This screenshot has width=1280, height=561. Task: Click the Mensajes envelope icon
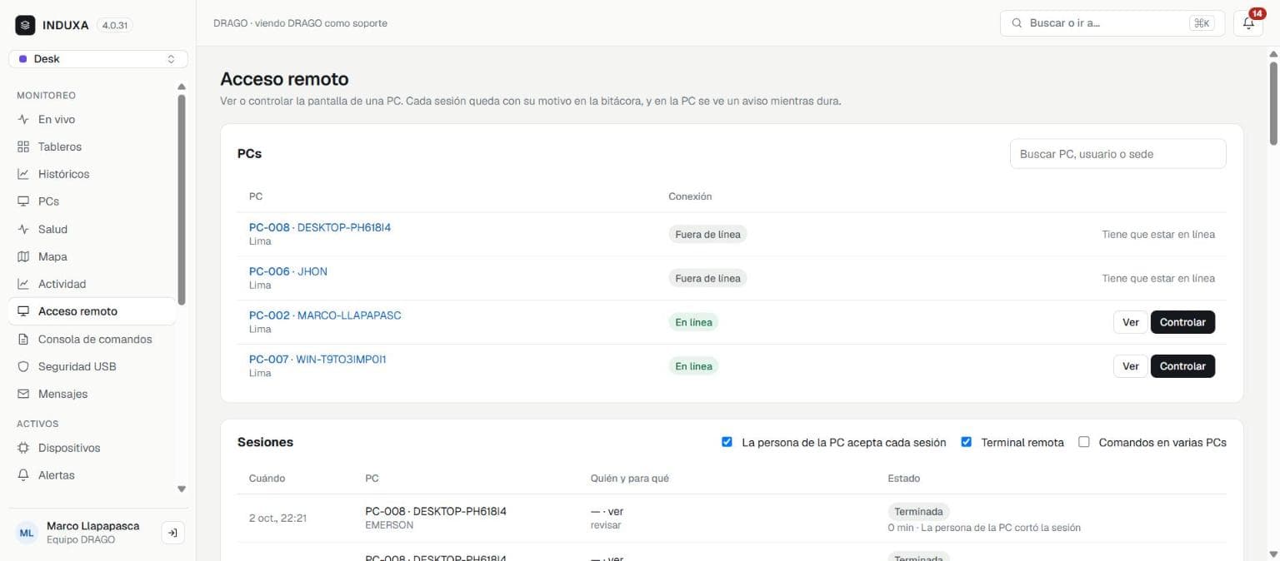pos(23,394)
